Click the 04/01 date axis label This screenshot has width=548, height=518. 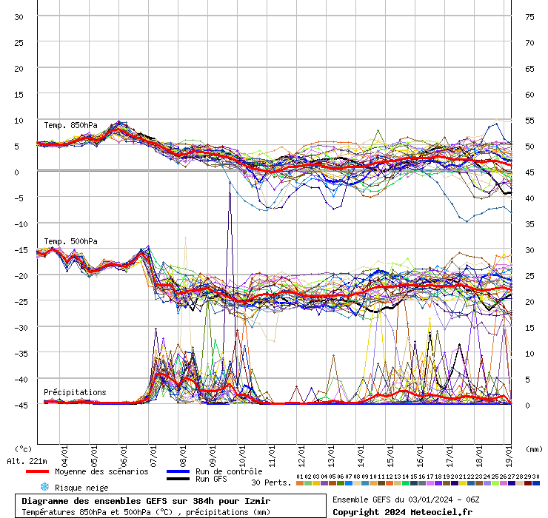(x=64, y=456)
